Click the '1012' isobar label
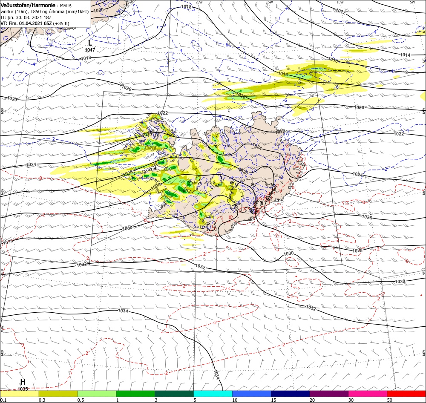 coord(340,12)
